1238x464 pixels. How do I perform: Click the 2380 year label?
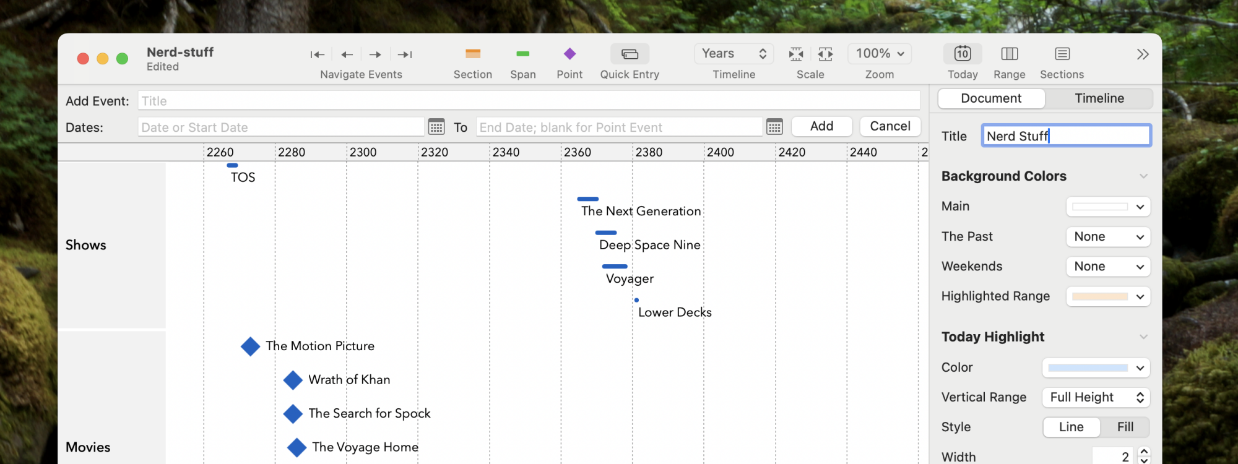click(x=649, y=152)
